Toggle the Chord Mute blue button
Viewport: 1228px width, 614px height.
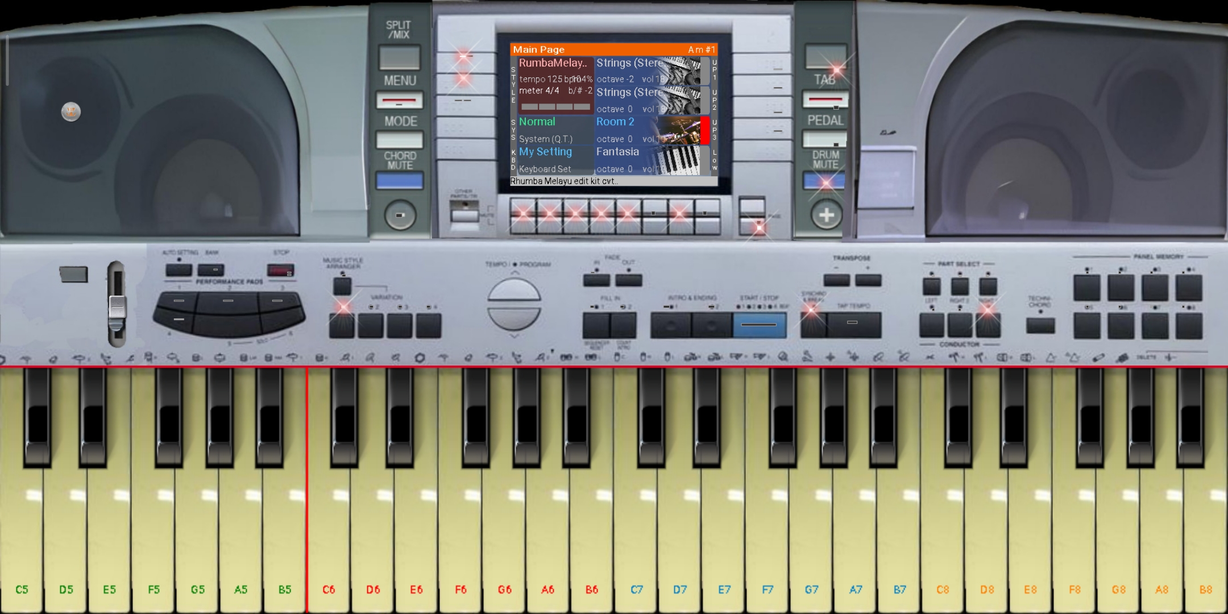click(x=399, y=181)
